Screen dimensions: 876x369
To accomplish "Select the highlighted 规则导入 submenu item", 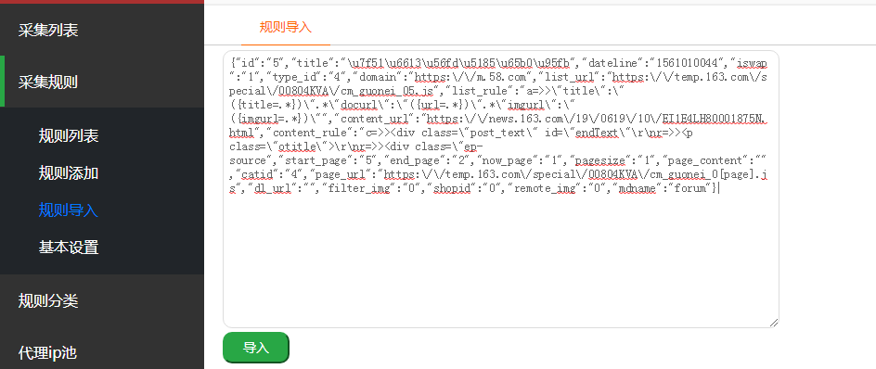I will (68, 210).
